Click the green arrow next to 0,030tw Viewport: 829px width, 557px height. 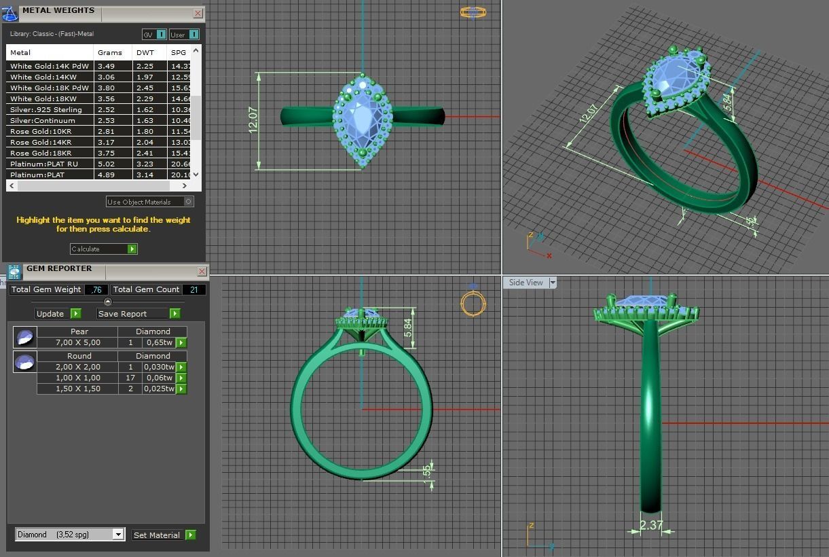(x=181, y=367)
